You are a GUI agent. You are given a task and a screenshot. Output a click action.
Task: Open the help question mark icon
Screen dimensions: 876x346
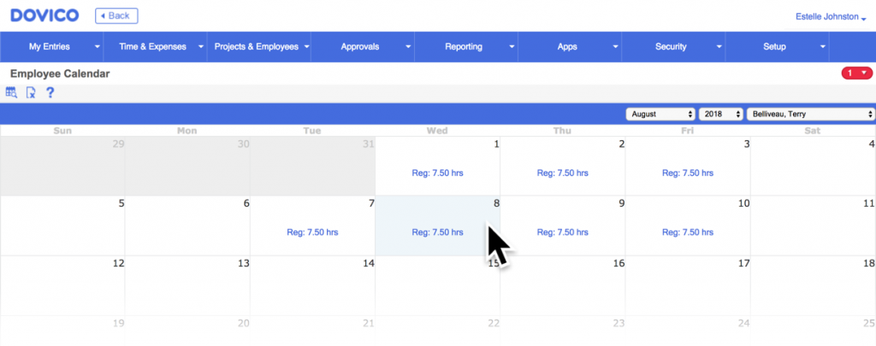tap(50, 92)
